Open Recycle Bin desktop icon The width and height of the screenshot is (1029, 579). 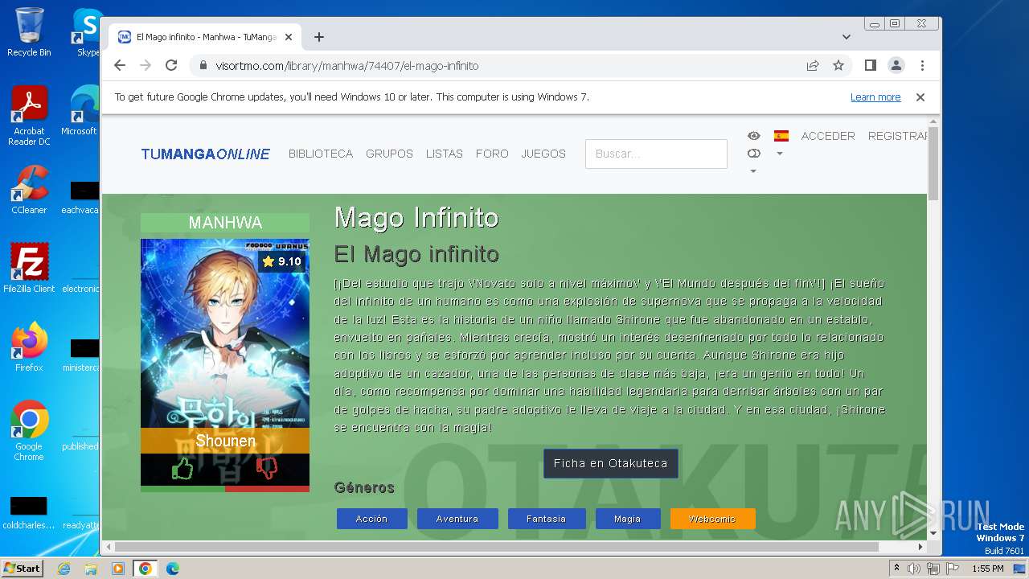(29, 32)
